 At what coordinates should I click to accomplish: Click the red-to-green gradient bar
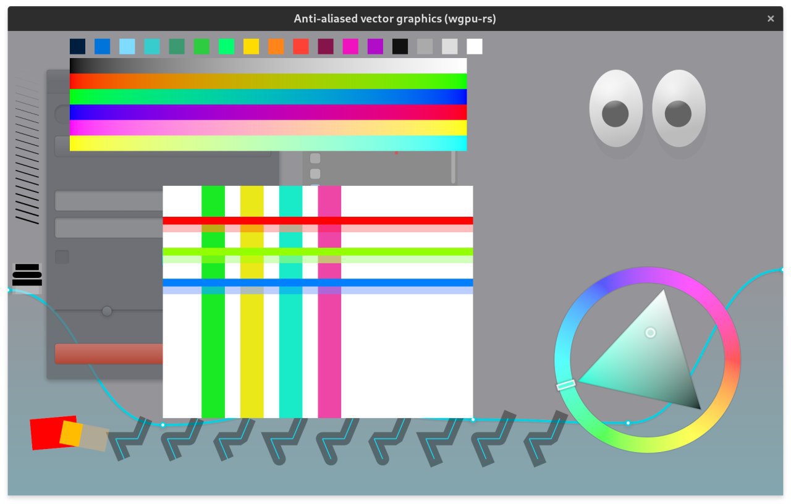pos(268,81)
